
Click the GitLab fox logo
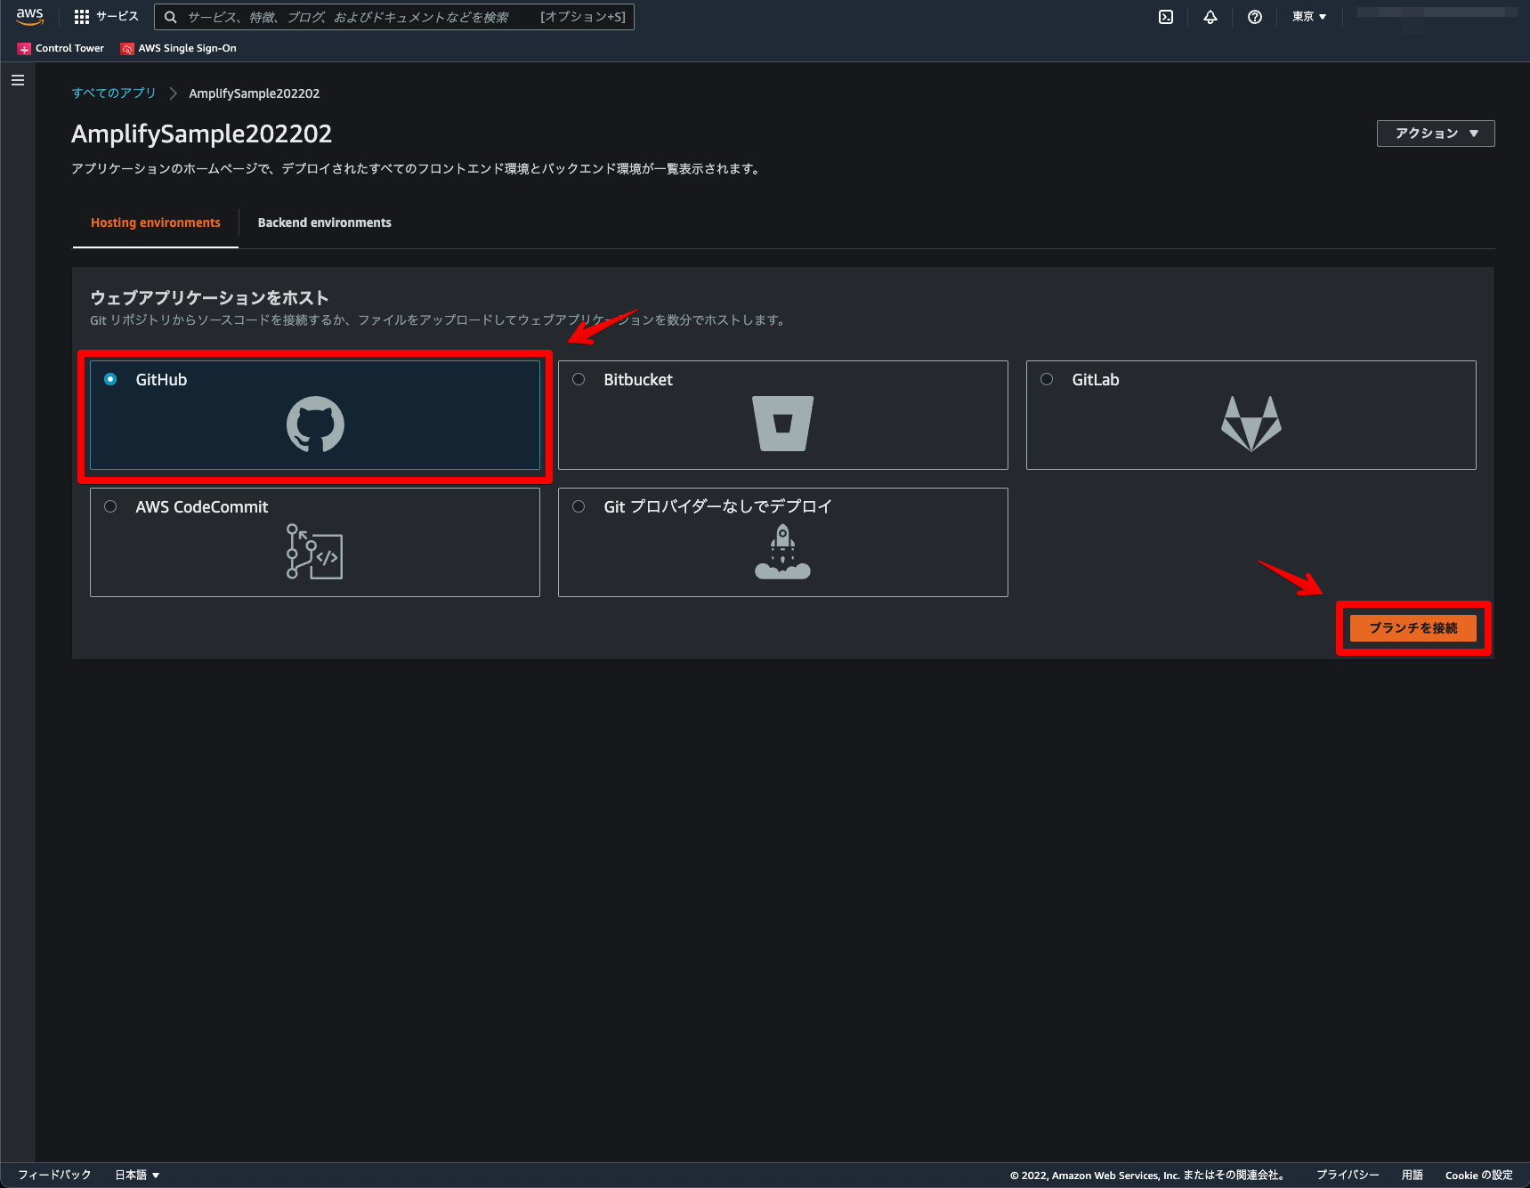[1251, 424]
